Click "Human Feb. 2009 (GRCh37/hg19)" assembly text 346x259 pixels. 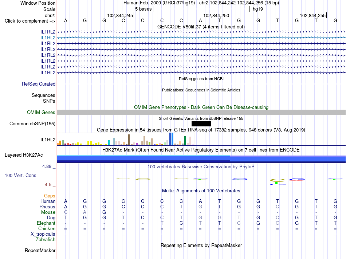click(x=159, y=3)
